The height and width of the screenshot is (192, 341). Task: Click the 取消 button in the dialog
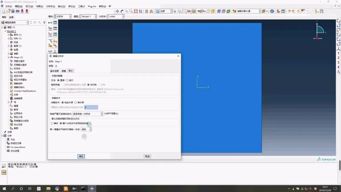(147, 156)
